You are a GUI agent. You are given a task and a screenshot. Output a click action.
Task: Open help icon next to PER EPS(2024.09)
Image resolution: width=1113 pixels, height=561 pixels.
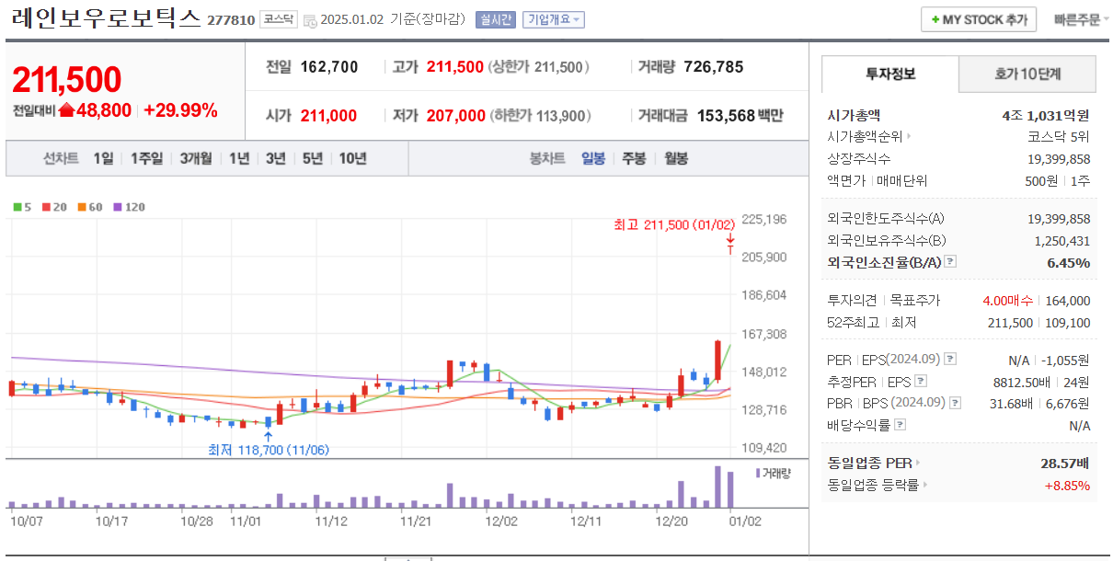950,360
